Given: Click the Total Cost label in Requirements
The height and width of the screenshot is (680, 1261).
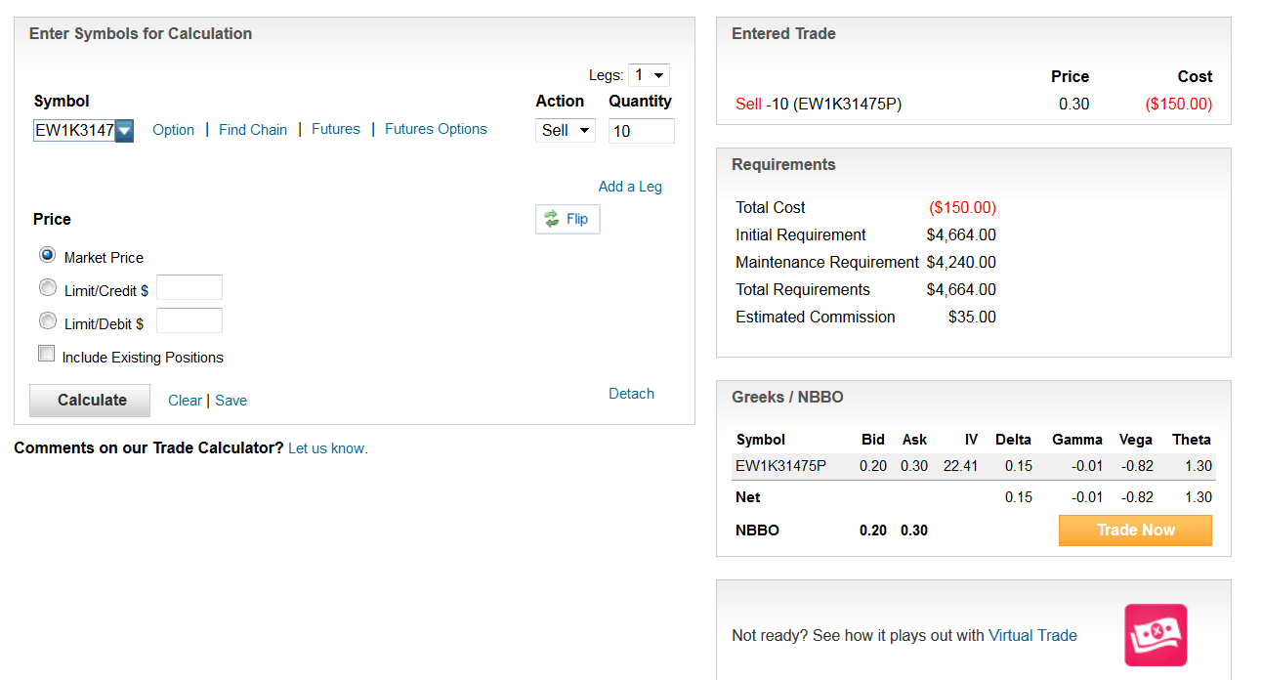Looking at the screenshot, I should click(771, 207).
